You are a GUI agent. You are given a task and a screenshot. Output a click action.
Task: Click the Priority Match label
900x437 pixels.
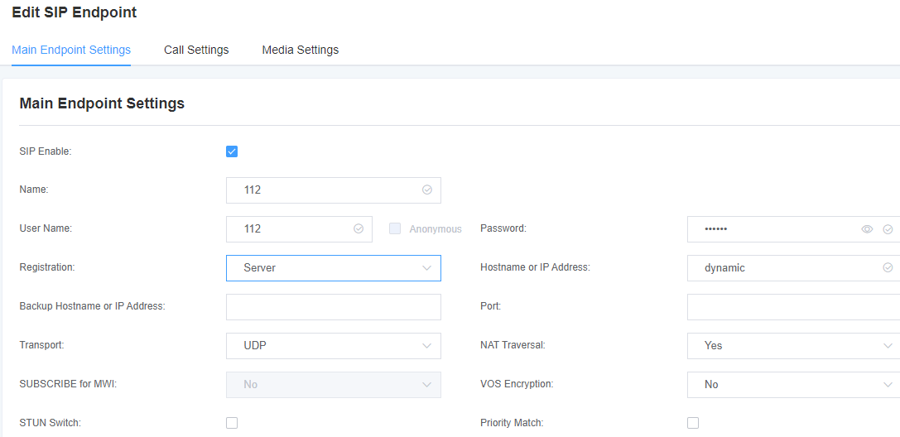pyautogui.click(x=512, y=423)
